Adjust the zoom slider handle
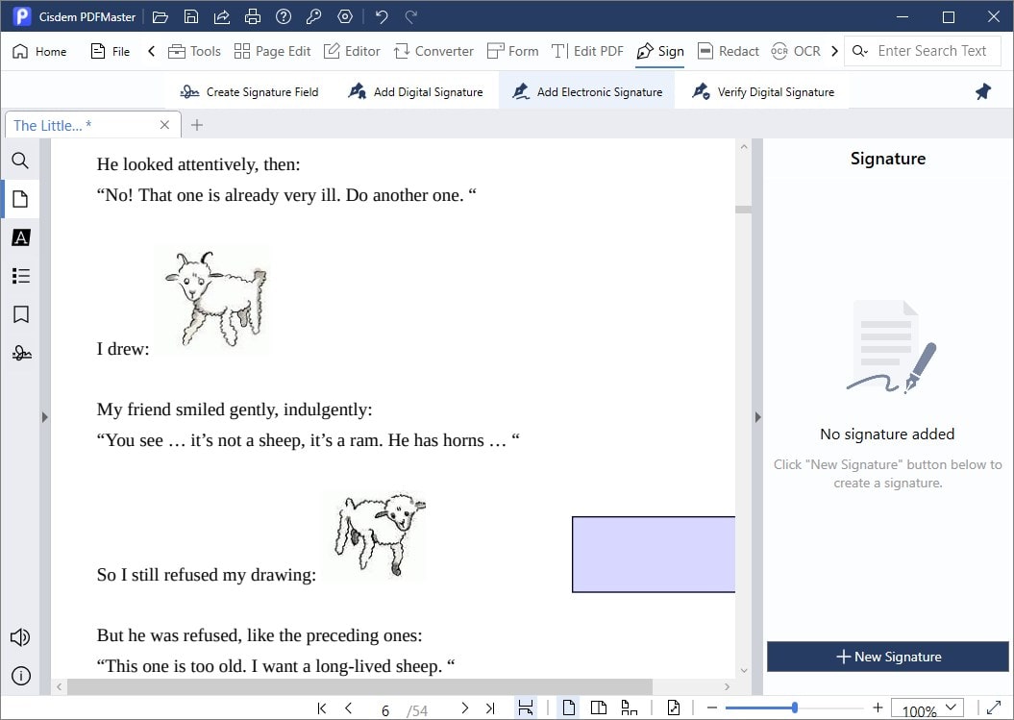The image size is (1014, 720). pyautogui.click(x=794, y=708)
